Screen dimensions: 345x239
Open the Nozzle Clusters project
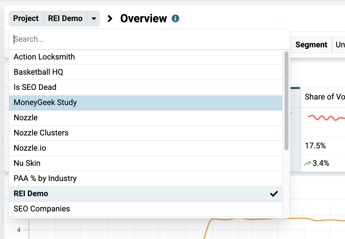(146, 133)
